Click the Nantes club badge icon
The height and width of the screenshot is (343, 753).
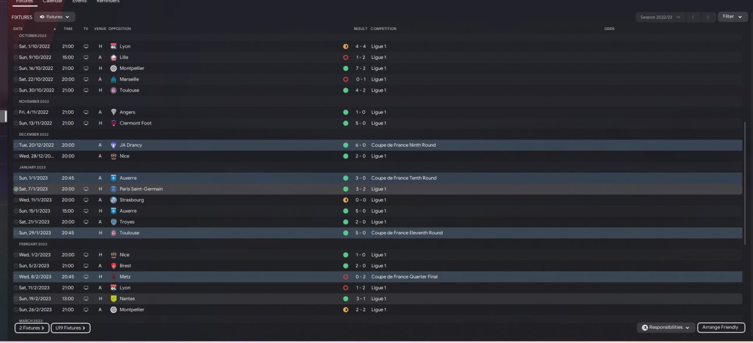point(114,299)
